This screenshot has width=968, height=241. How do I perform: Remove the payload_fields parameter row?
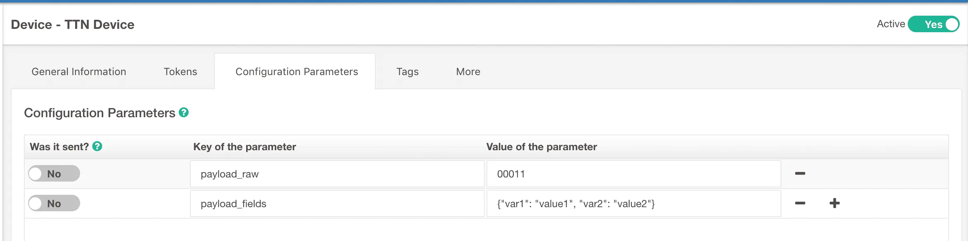click(800, 203)
